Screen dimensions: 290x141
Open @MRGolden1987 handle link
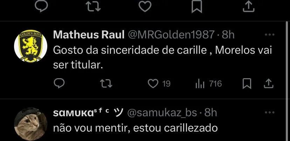click(171, 35)
